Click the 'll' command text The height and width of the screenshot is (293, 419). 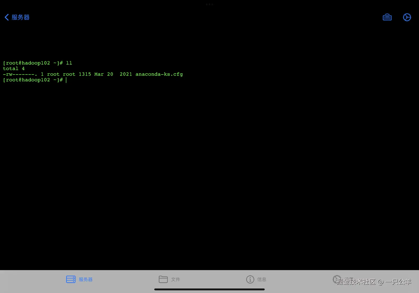point(69,63)
